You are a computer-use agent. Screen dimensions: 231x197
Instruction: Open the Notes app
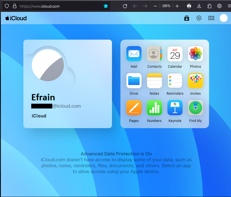(x=154, y=81)
